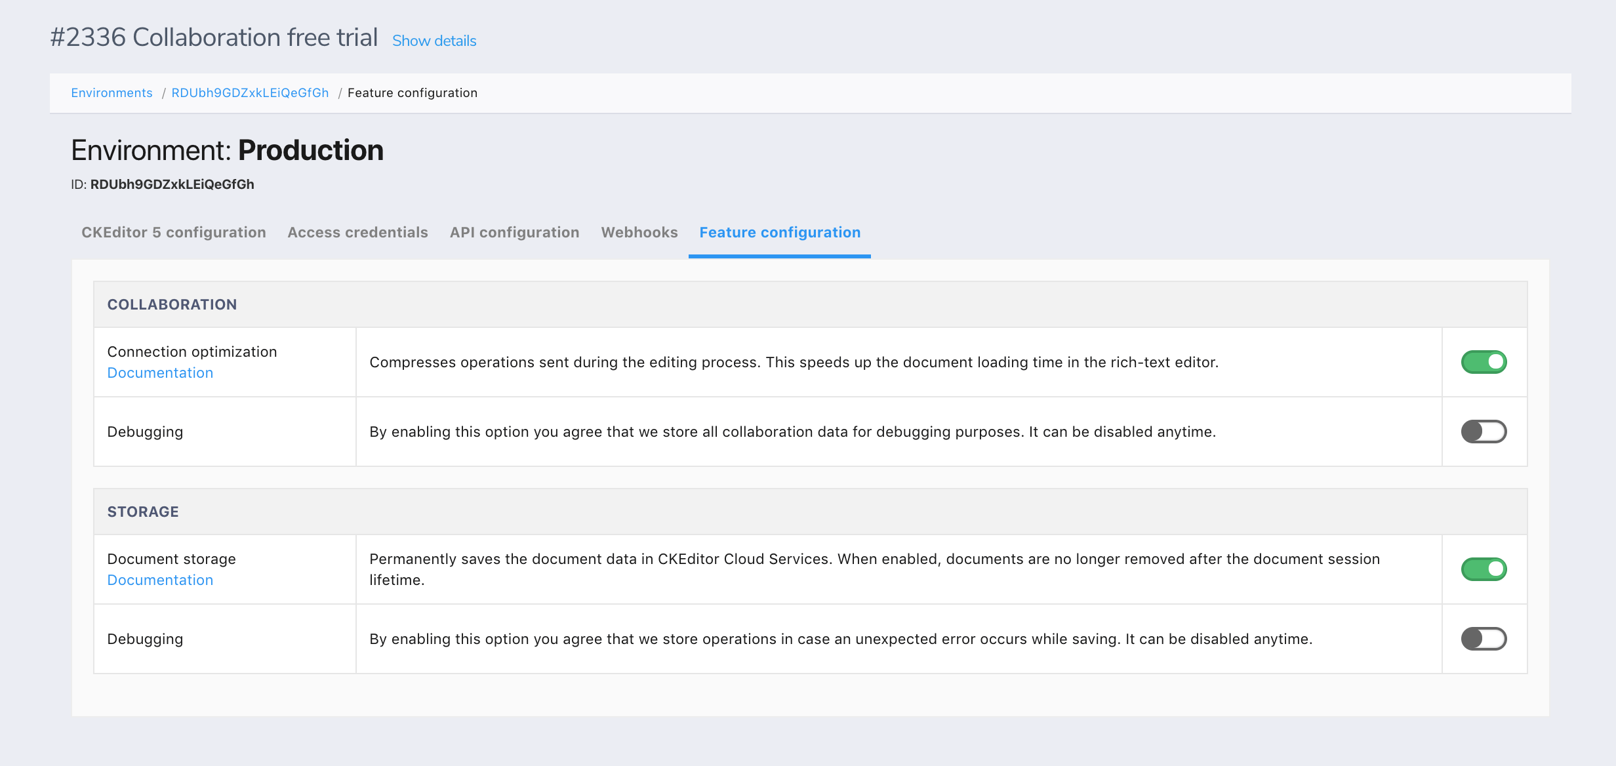Select the API configuration tab

514,233
